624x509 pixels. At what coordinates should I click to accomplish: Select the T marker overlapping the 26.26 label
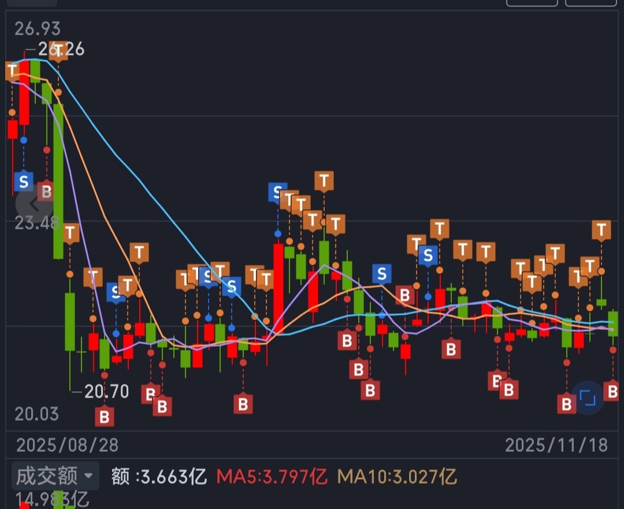[58, 51]
